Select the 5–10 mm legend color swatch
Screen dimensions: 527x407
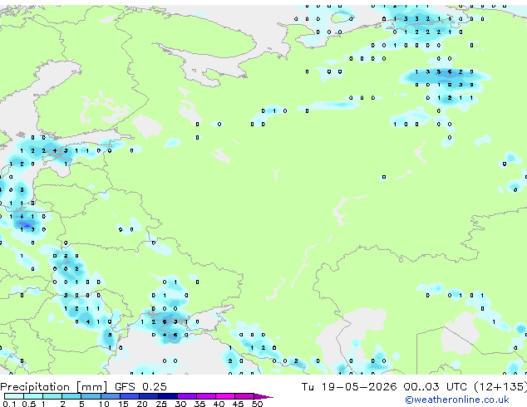(91, 396)
